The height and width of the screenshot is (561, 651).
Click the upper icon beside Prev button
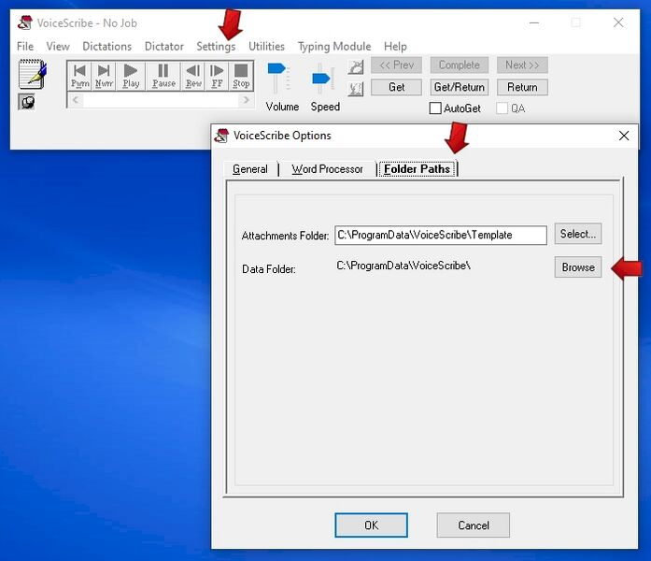coord(356,66)
